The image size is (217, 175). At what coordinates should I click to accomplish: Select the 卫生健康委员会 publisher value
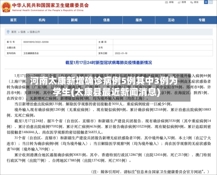[x=31, y=53]
